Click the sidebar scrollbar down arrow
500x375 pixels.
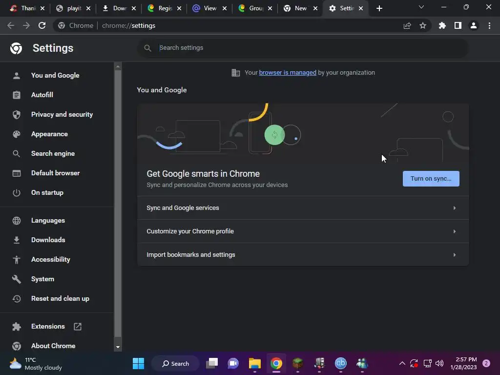click(118, 347)
